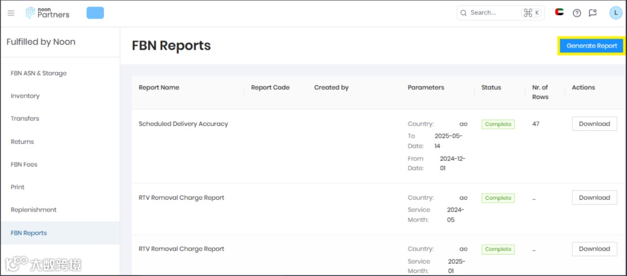This screenshot has height=276, width=627.
Task: Select Returns from the sidebar
Action: [23, 142]
